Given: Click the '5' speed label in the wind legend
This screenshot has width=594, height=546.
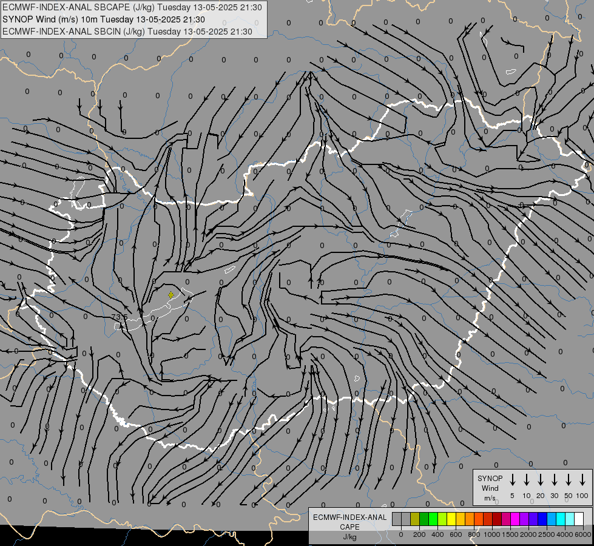Looking at the screenshot, I should tap(512, 496).
